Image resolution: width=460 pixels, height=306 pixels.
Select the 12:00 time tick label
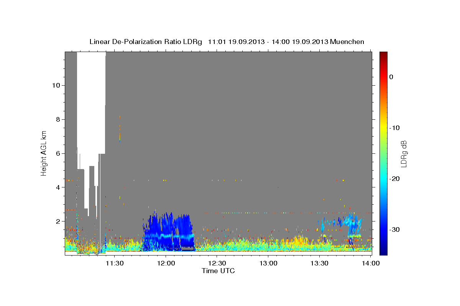tap(166, 263)
